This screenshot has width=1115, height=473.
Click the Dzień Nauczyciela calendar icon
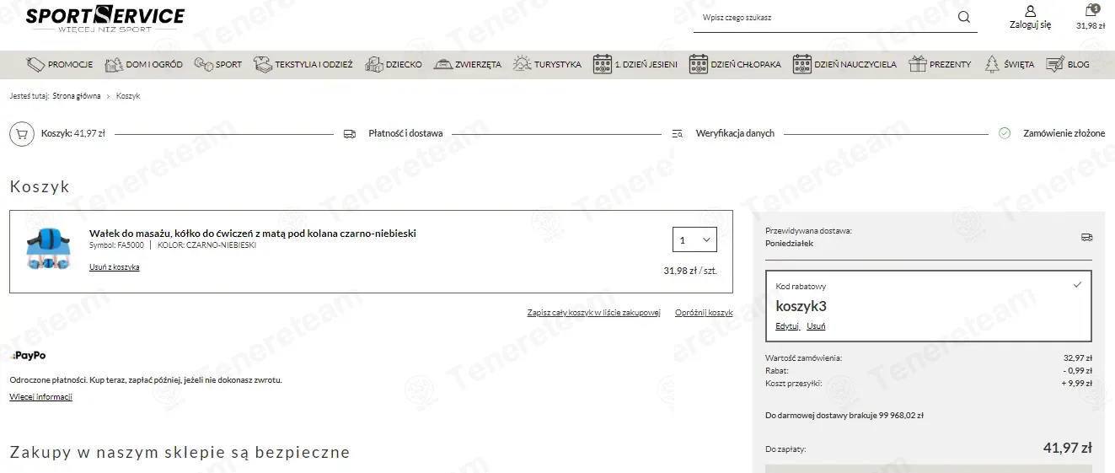coord(801,64)
